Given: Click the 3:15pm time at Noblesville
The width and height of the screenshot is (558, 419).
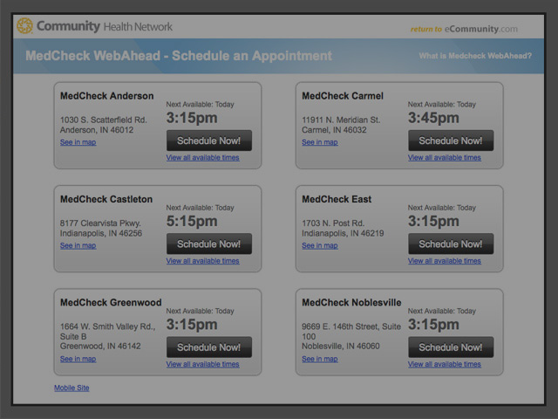Looking at the screenshot, I should [433, 325].
